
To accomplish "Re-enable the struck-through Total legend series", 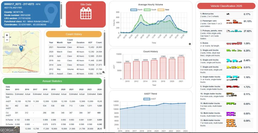I will (163, 10).
